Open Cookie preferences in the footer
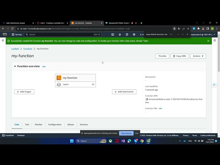The width and height of the screenshot is (220, 165). point(208,135)
